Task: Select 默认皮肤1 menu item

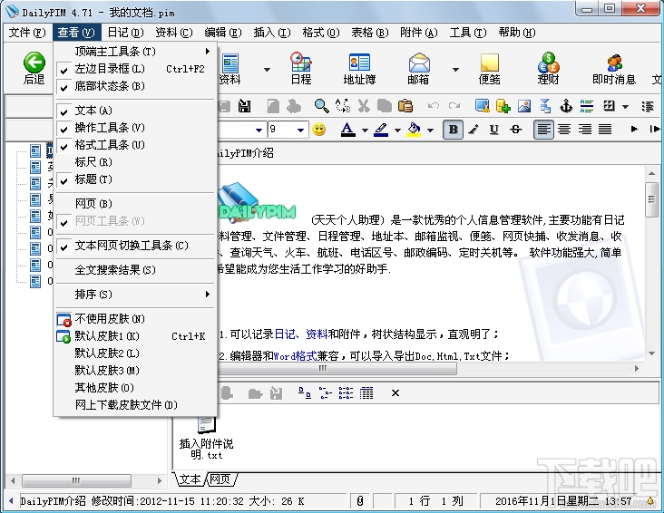Action: (x=135, y=336)
